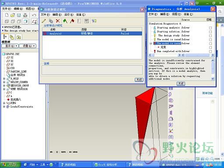
Task: Click the 关闭 button in analysis study dialog
Action: tap(139, 80)
